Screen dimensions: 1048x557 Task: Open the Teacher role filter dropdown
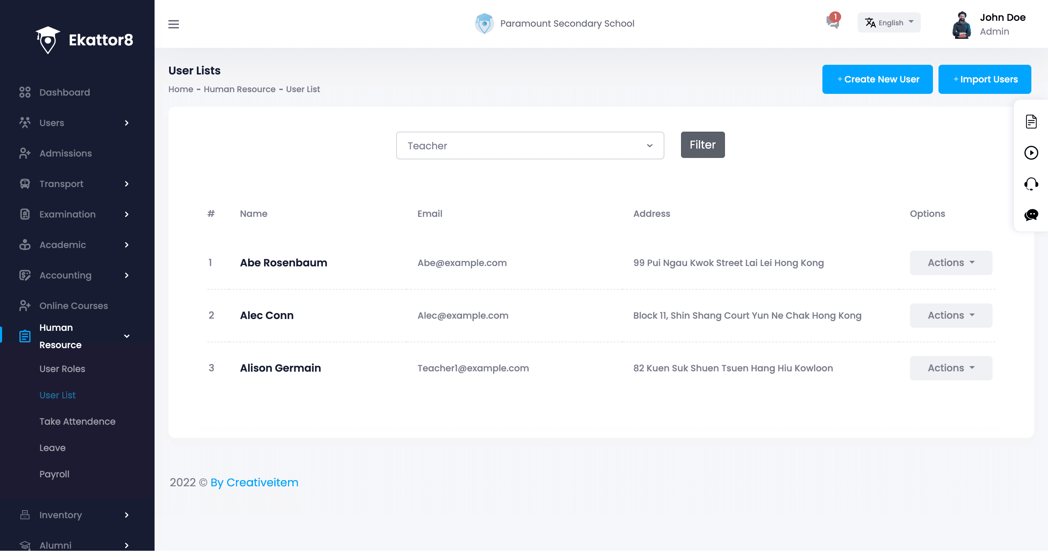click(x=530, y=145)
